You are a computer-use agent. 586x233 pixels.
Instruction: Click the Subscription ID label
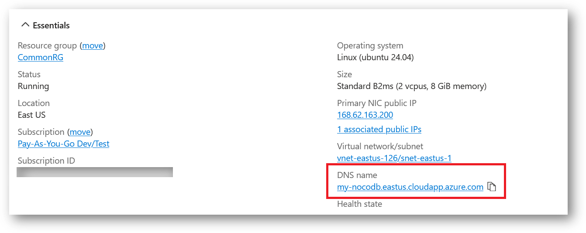click(x=46, y=161)
